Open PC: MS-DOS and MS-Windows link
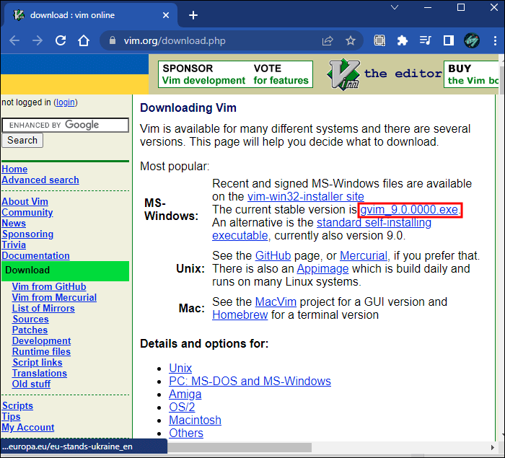 (250, 381)
